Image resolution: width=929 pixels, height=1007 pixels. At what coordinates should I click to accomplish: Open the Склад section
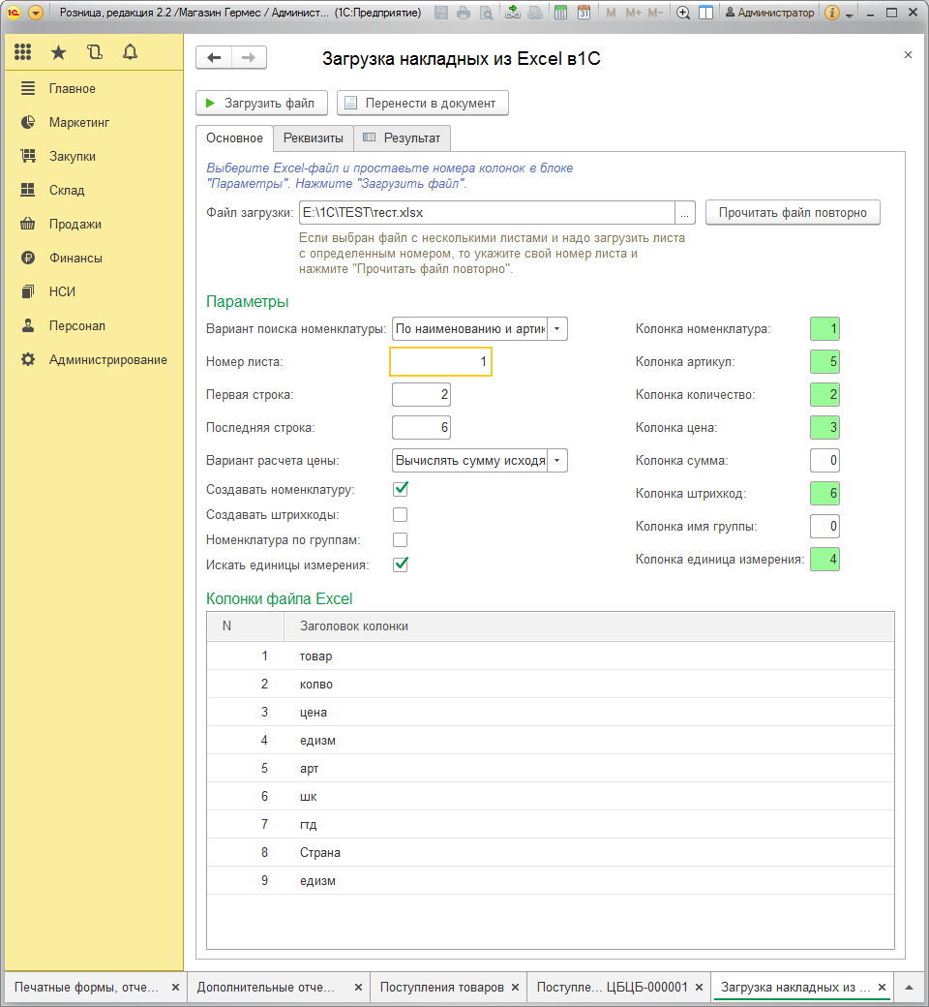93,190
